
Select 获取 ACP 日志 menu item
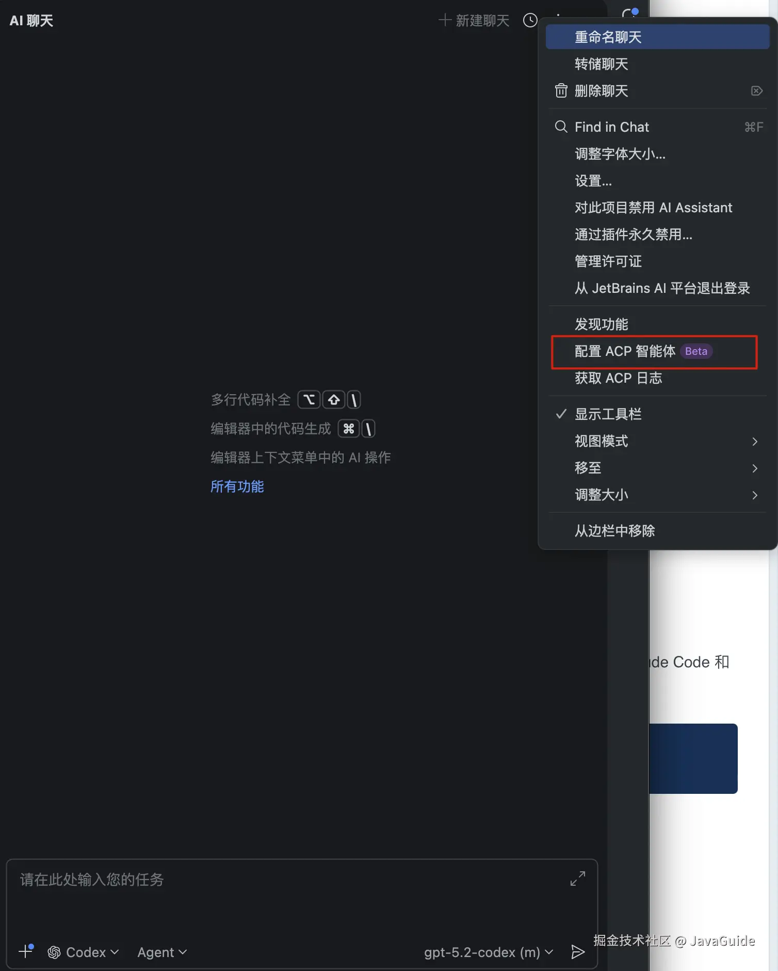coord(657,378)
